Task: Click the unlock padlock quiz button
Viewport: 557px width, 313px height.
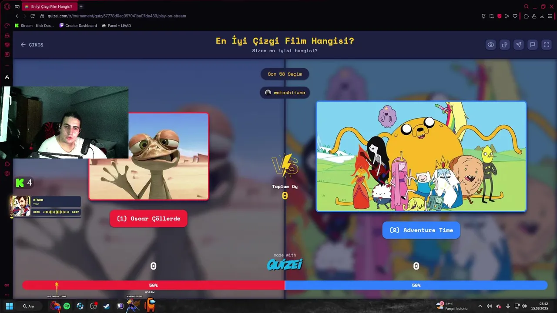Action: point(504,45)
